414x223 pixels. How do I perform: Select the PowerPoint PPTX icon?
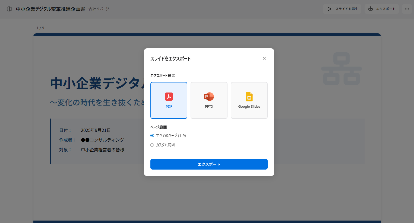(x=209, y=97)
